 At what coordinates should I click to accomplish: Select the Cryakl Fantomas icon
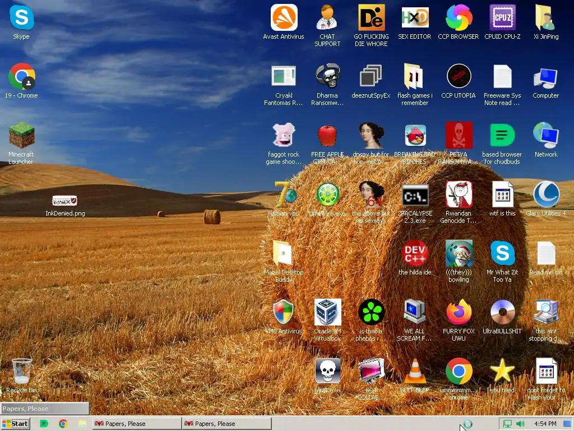[x=284, y=76]
